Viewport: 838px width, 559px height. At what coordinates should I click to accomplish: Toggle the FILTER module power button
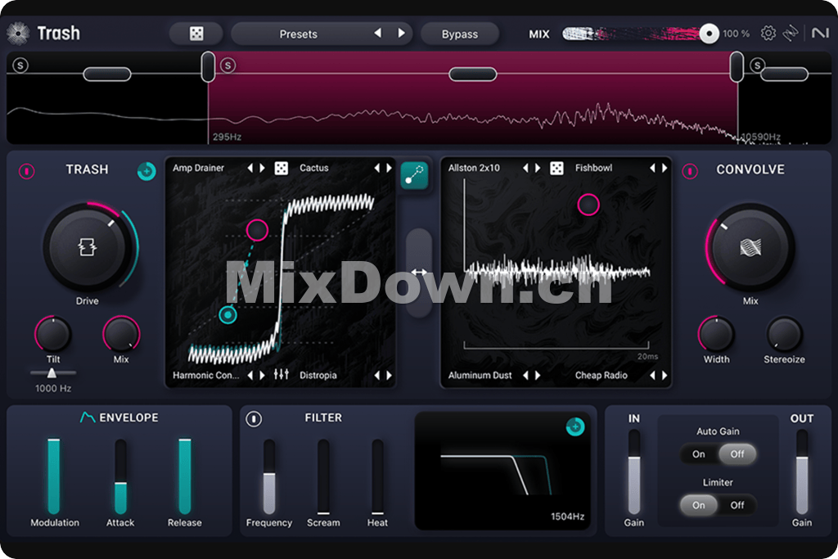(x=254, y=419)
